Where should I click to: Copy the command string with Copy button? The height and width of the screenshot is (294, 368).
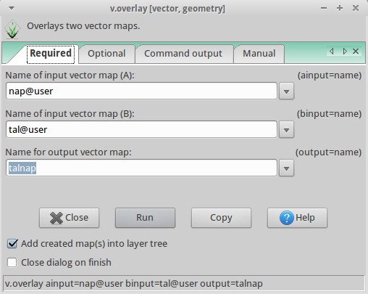click(x=221, y=218)
